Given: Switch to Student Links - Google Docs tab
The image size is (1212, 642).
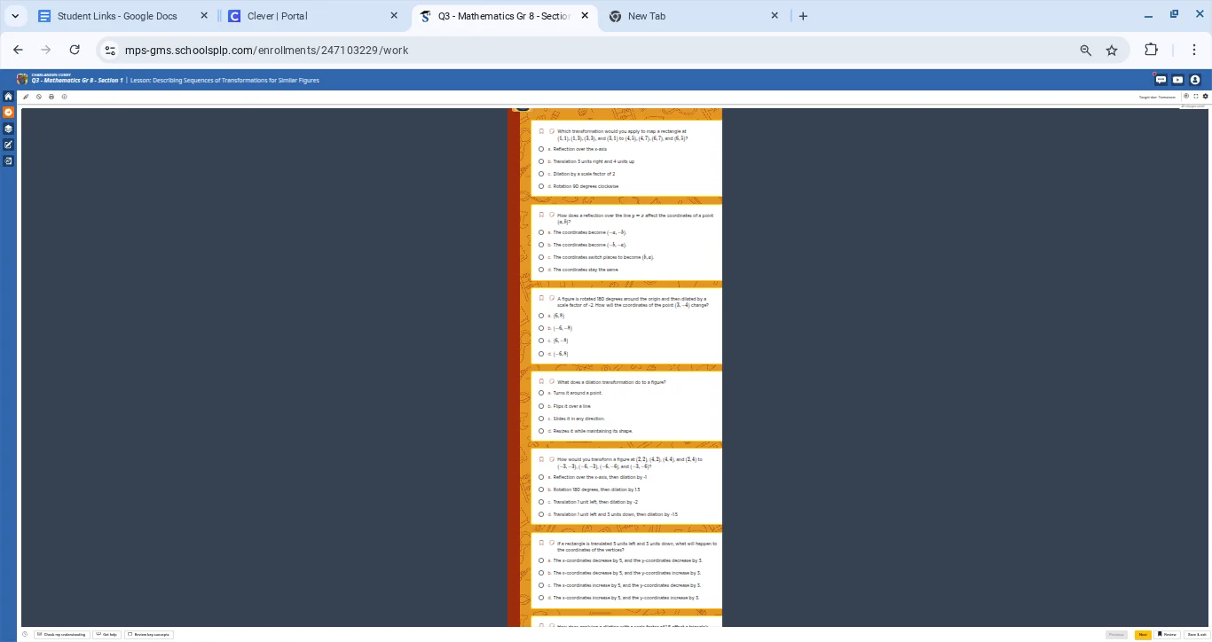Looking at the screenshot, I should click(116, 16).
